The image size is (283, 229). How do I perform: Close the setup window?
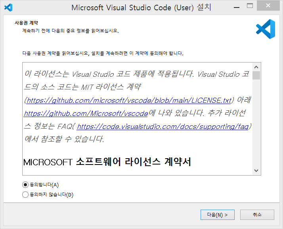click(x=268, y=6)
